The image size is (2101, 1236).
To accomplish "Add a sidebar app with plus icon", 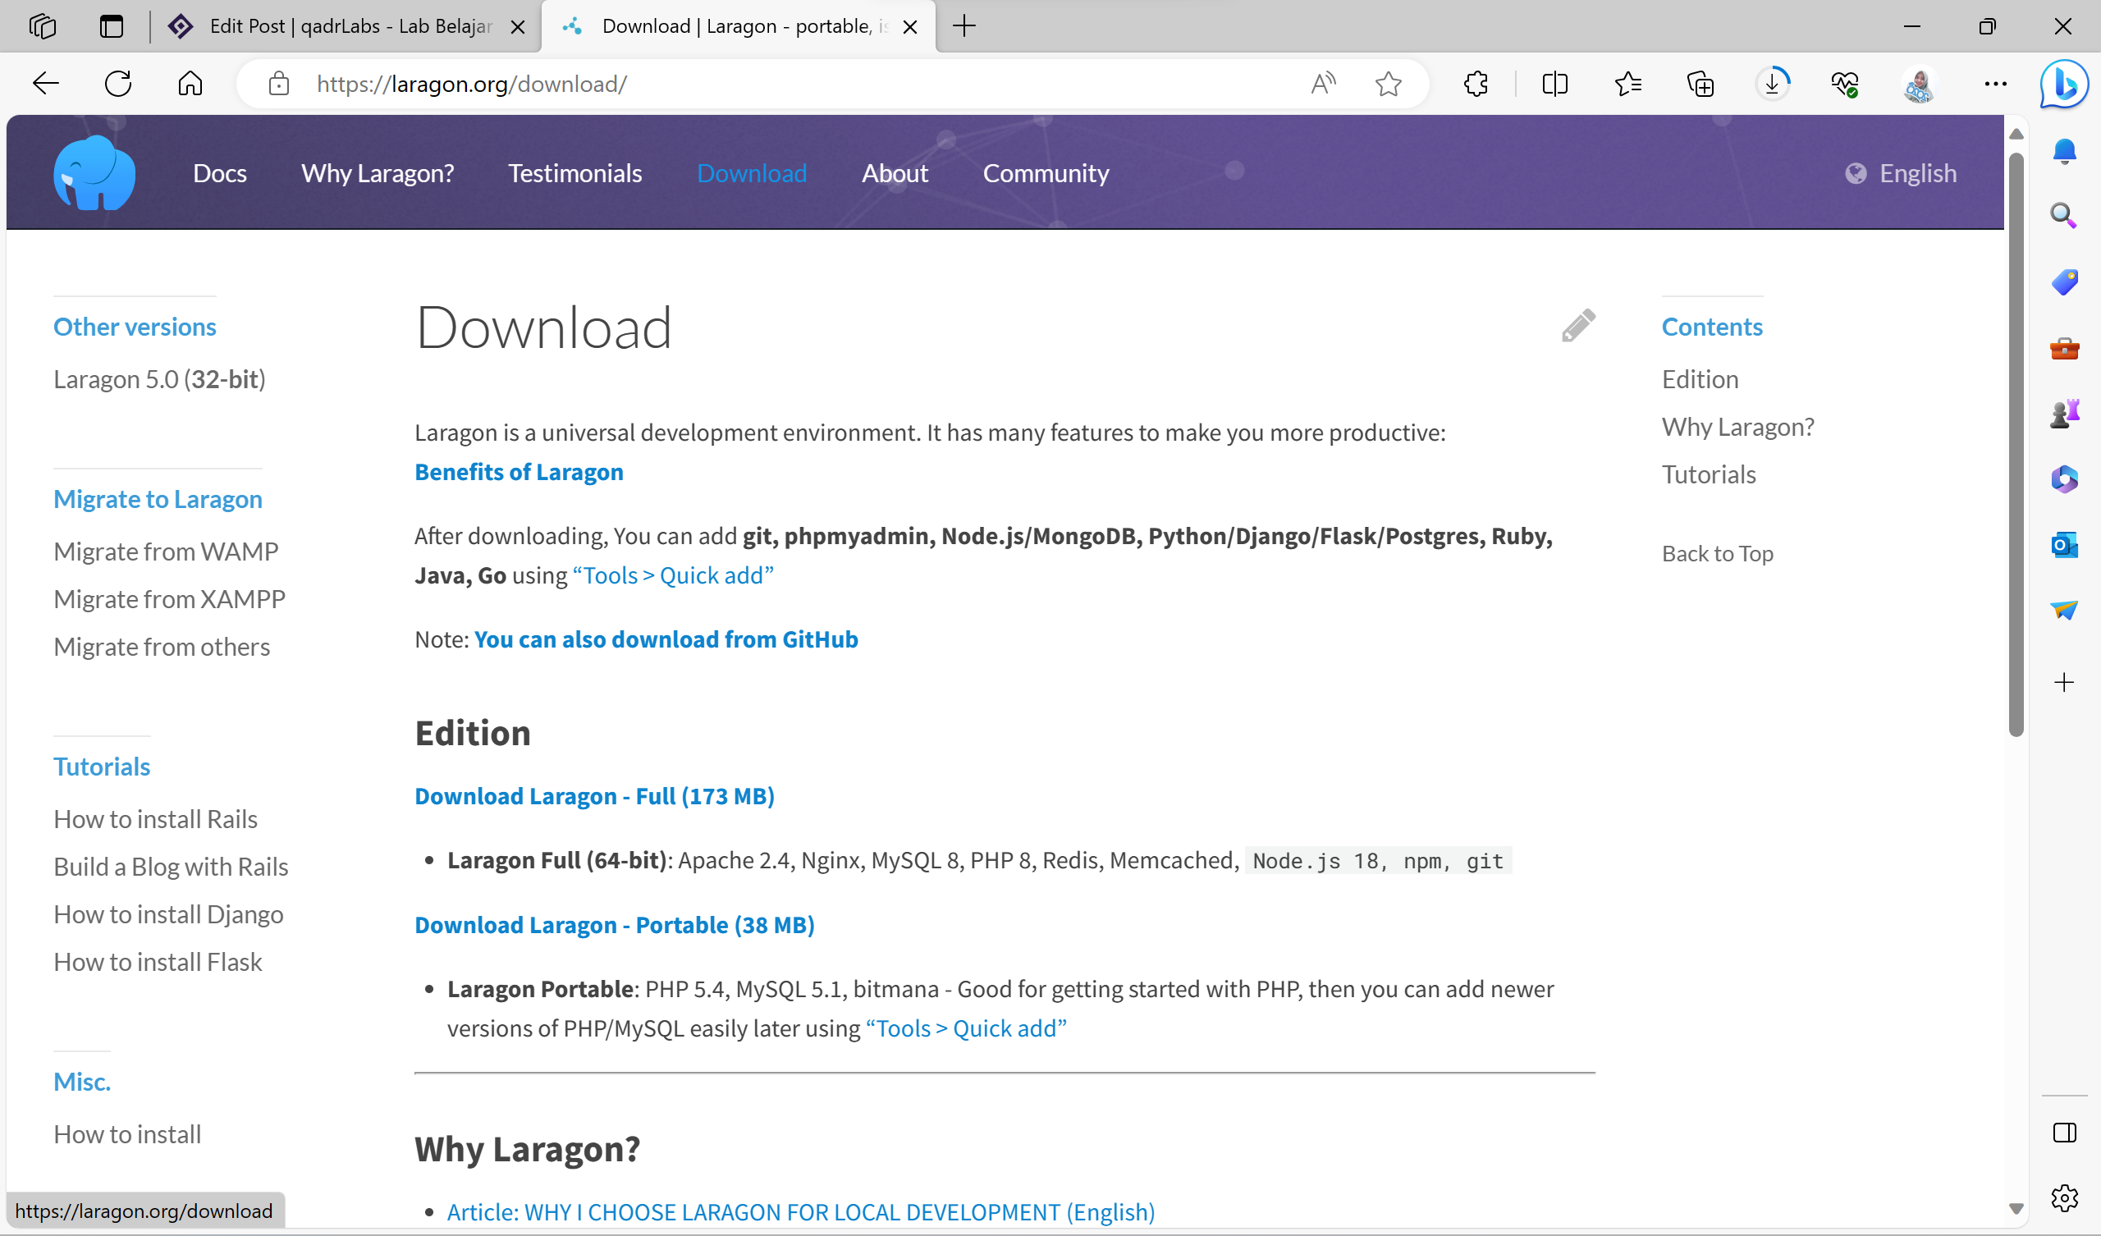I will [x=2064, y=682].
